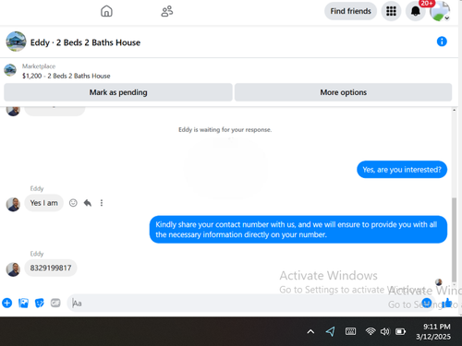Show hidden icons in system tray
The width and height of the screenshot is (462, 346).
tap(310, 331)
